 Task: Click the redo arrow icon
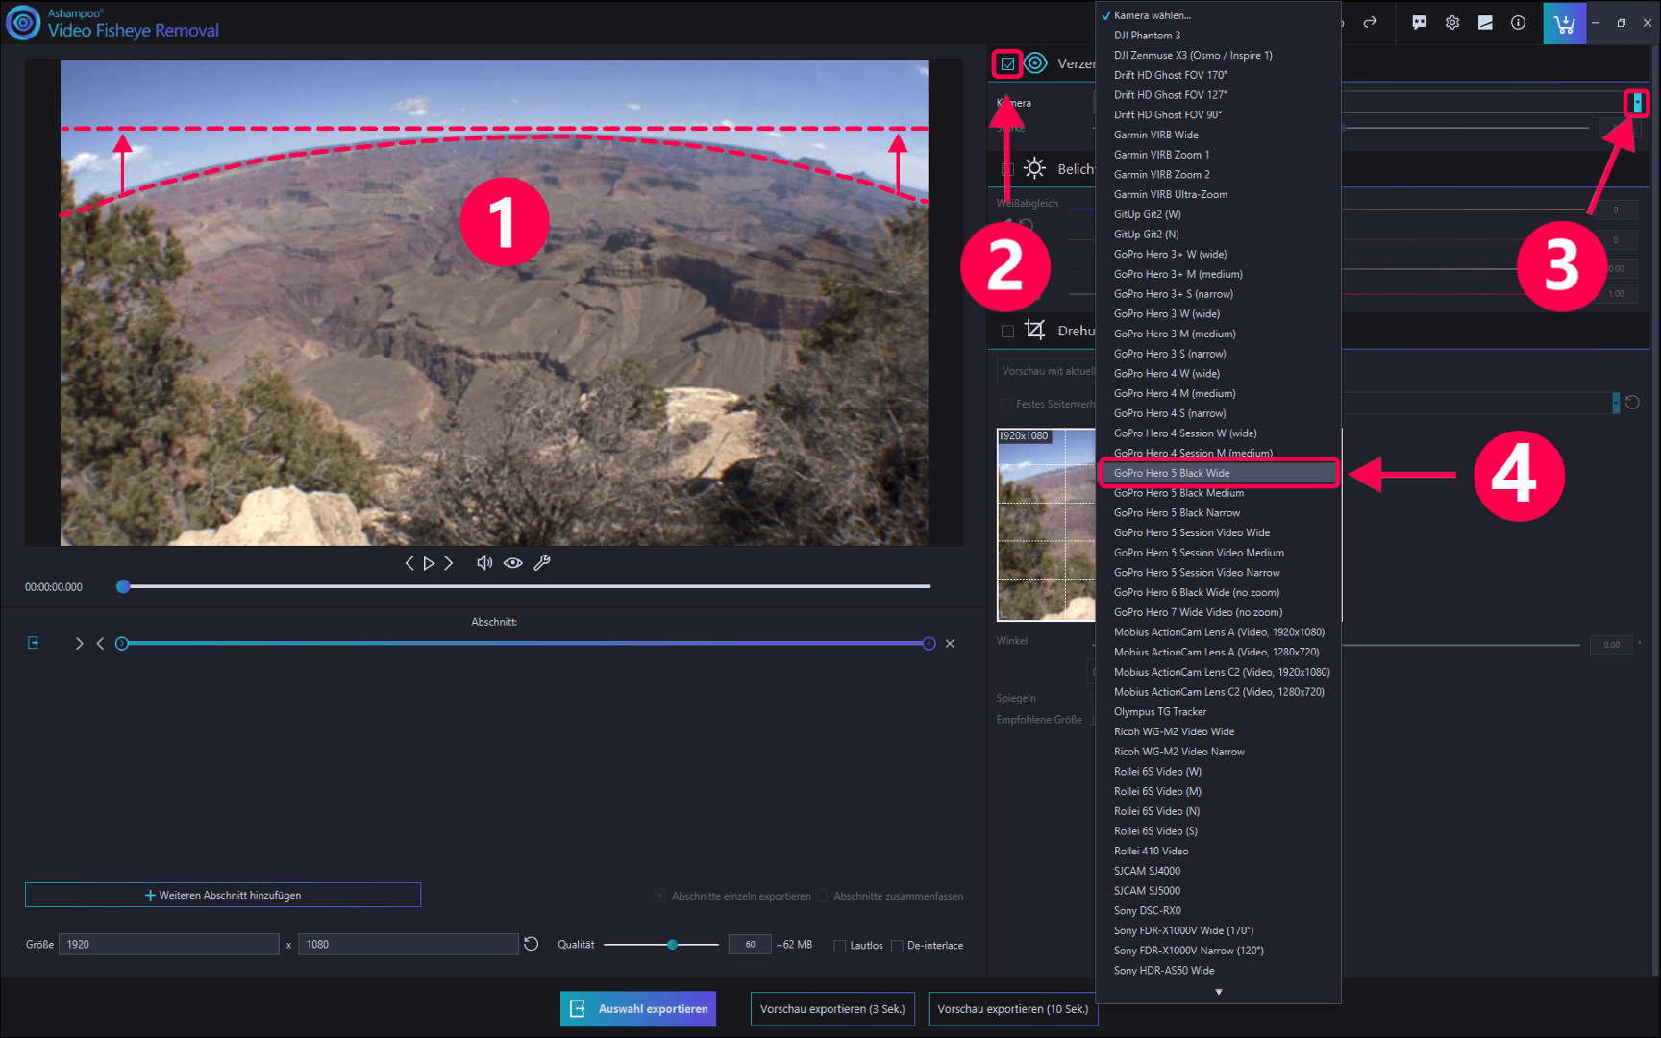[1371, 22]
